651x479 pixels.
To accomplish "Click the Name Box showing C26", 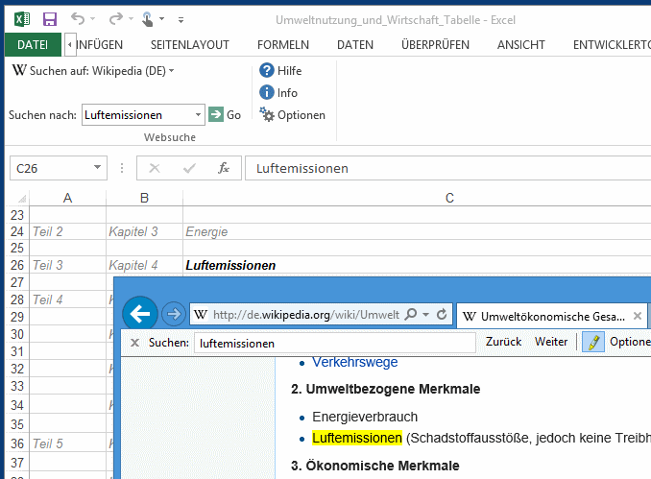I will tap(51, 168).
